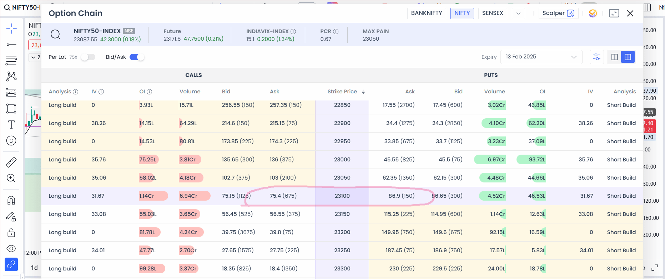The image size is (665, 279).
Task: Show PCR info tooltip icon
Action: [x=336, y=31]
